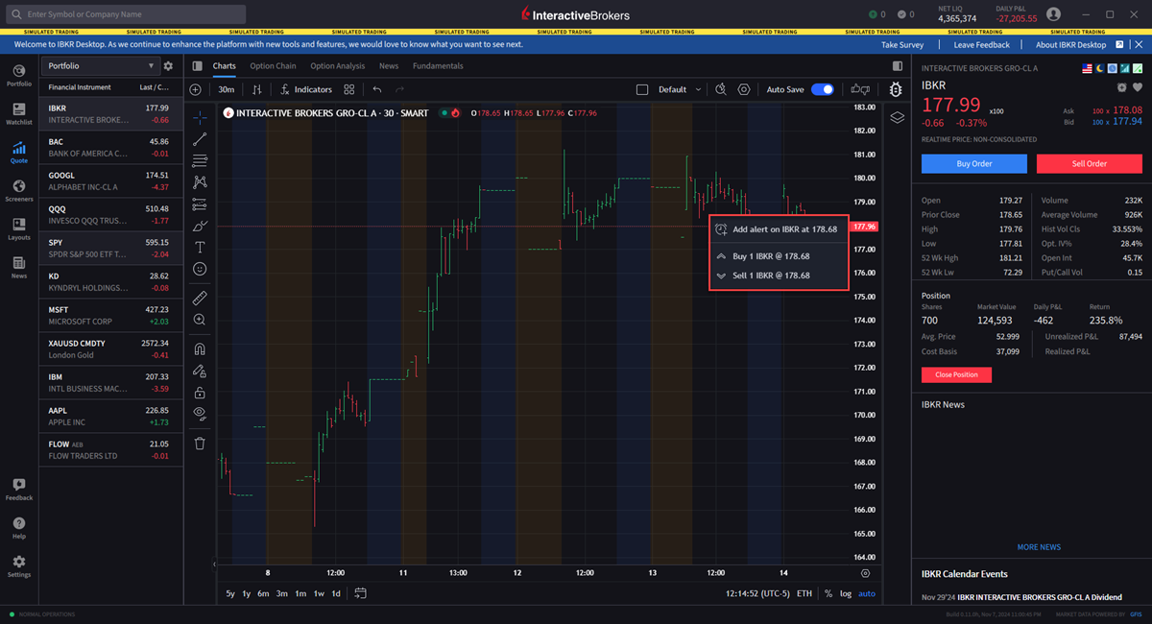
Task: Activate the zoom in tool
Action: tap(200, 320)
